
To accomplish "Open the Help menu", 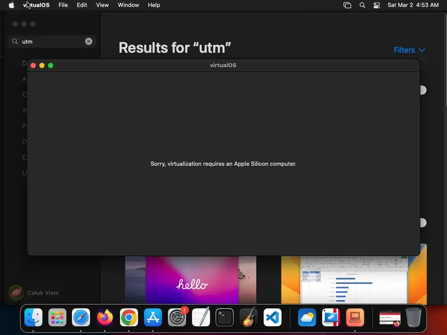I will click(154, 5).
